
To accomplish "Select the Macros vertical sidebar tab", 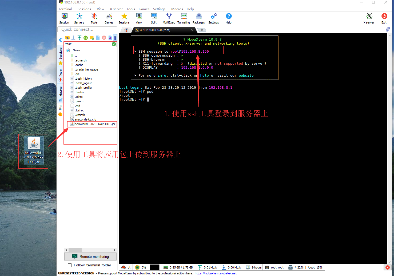I will point(61,94).
